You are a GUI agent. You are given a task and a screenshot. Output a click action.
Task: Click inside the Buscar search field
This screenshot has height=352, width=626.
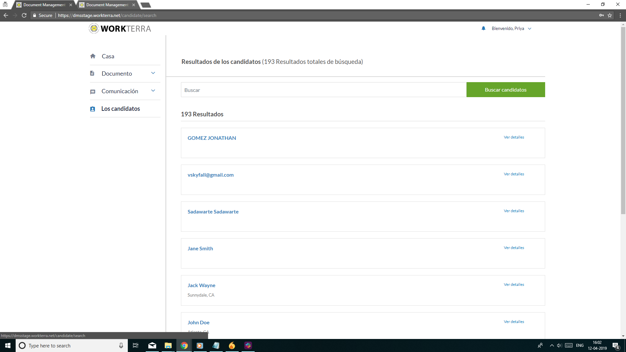click(x=323, y=90)
